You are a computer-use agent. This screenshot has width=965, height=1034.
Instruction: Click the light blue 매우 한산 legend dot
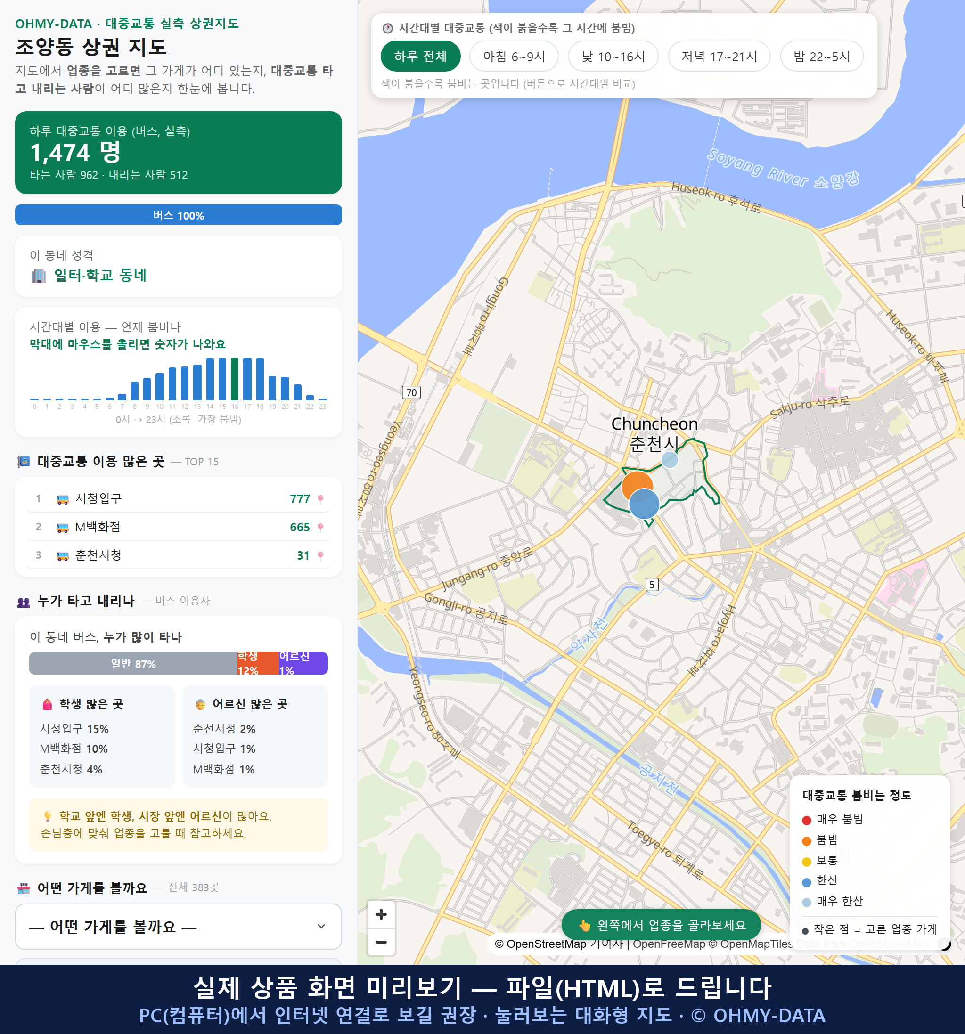(806, 903)
